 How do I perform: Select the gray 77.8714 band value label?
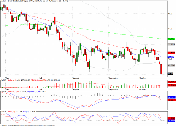click(x=171, y=44)
